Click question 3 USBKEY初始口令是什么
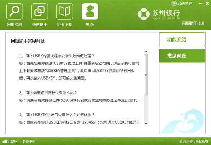Image resolution: width=211 pixels, height=145 pixels. coord(56,115)
